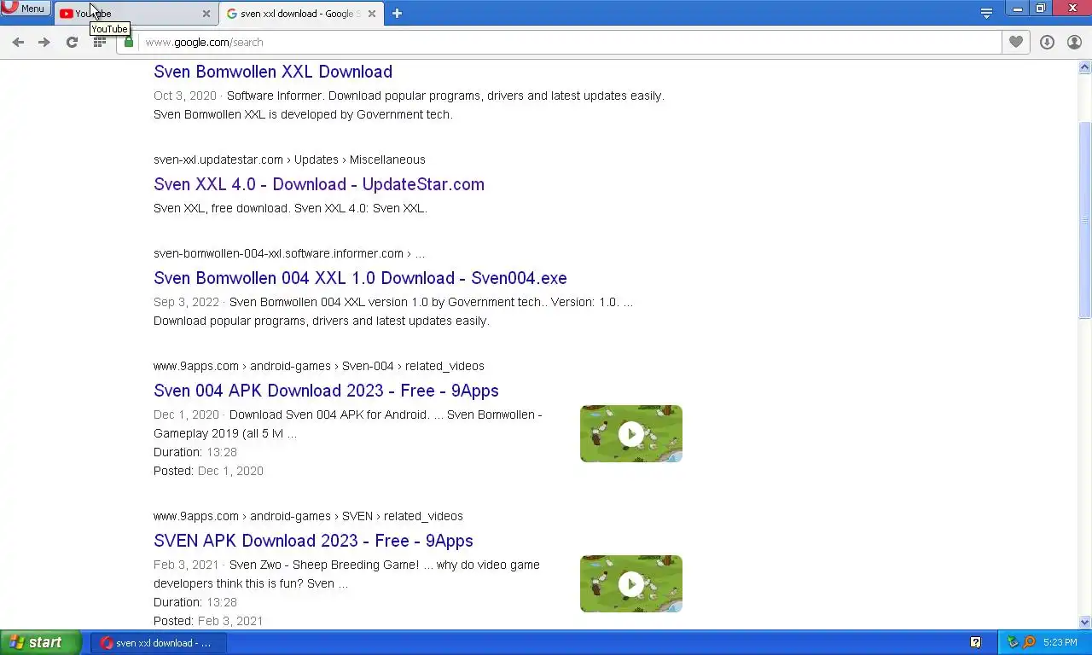Go forward to next page

pos(44,42)
